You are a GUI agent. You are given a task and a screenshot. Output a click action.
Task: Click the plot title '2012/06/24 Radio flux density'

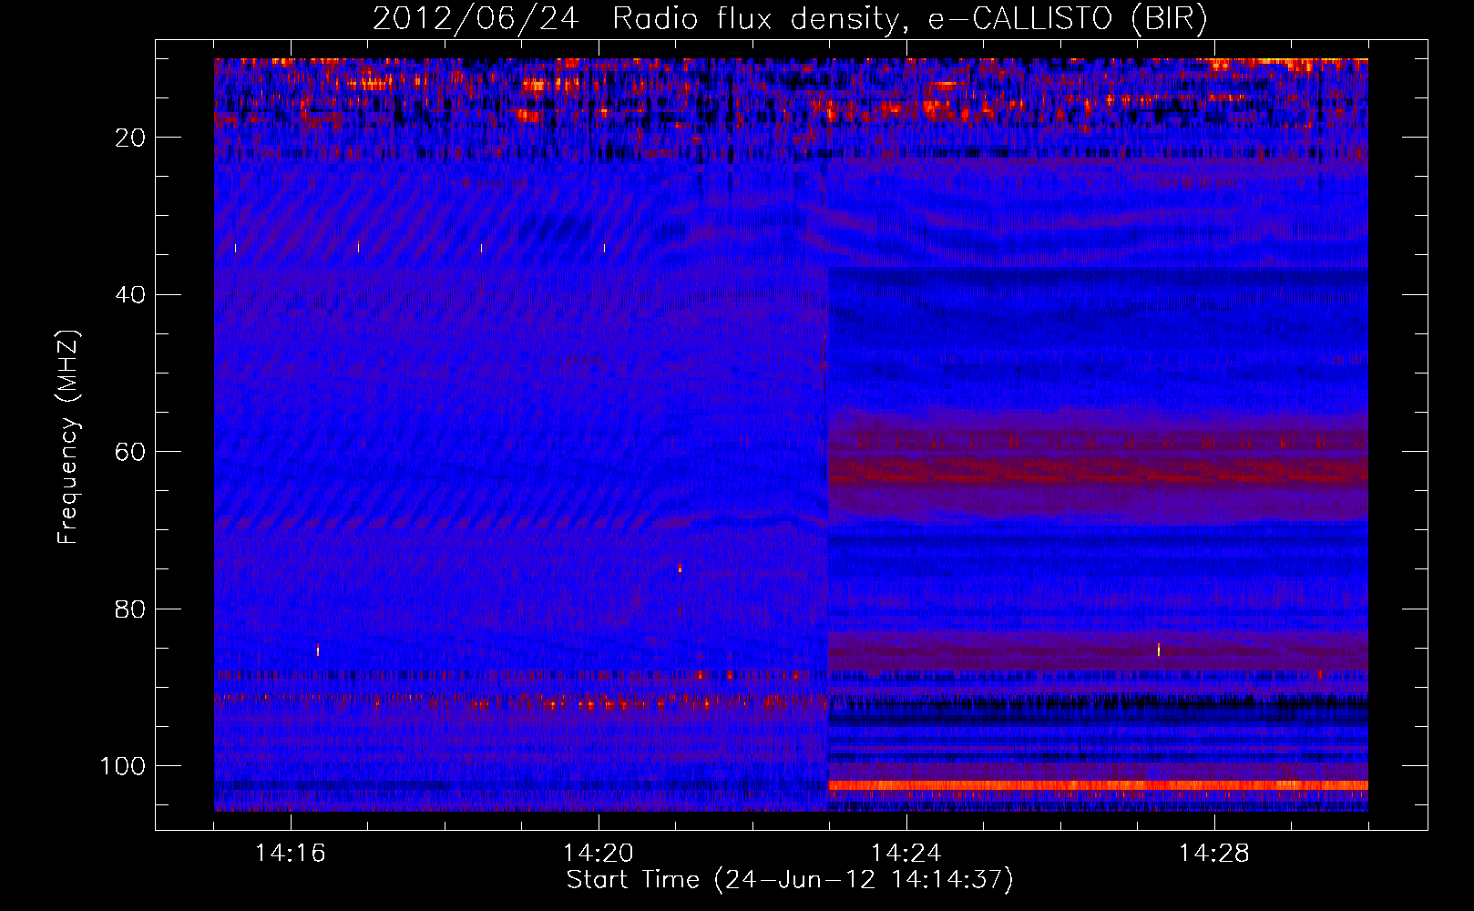790,18
